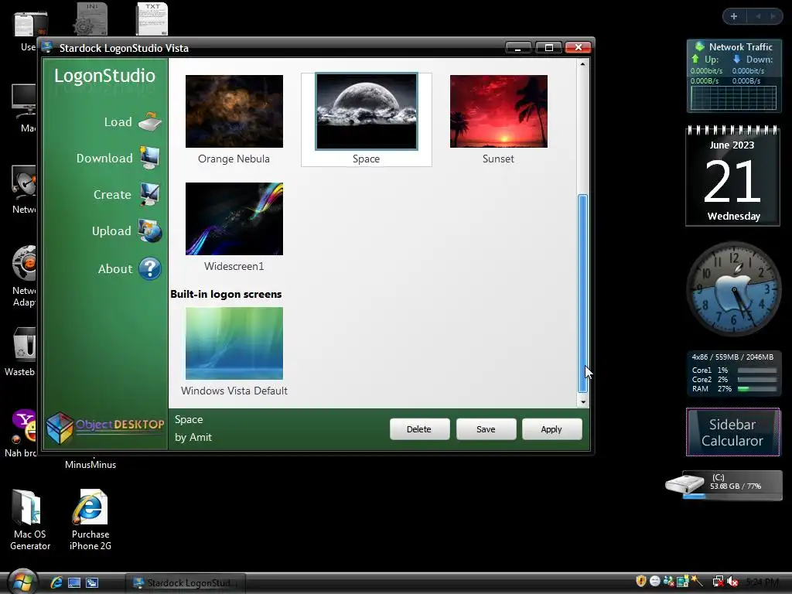Click the INI file desktop icon
The image size is (792, 594).
(x=91, y=19)
